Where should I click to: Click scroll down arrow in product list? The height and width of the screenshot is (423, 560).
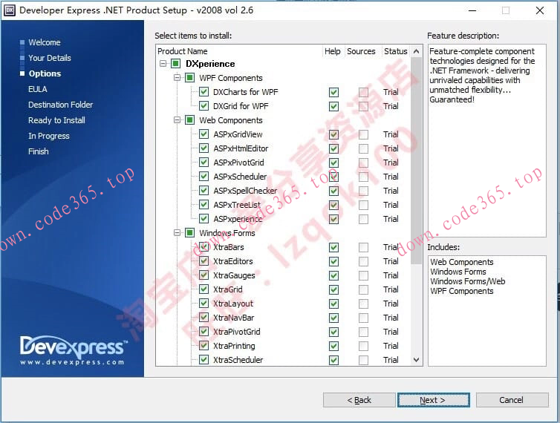(x=416, y=360)
